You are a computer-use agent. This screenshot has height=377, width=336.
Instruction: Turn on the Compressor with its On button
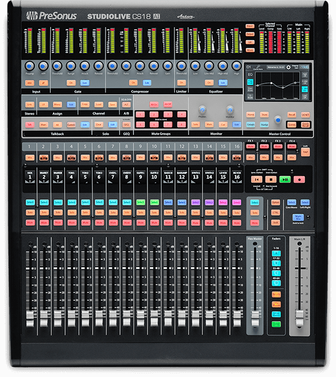[x=133, y=83]
